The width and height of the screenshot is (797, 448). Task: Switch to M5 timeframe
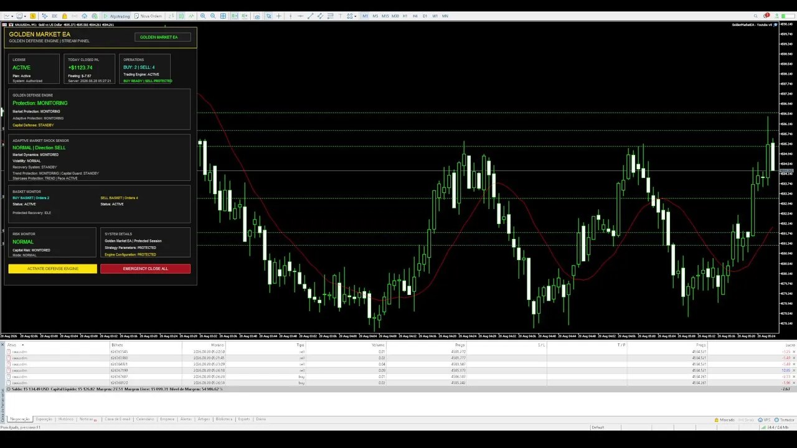point(375,16)
